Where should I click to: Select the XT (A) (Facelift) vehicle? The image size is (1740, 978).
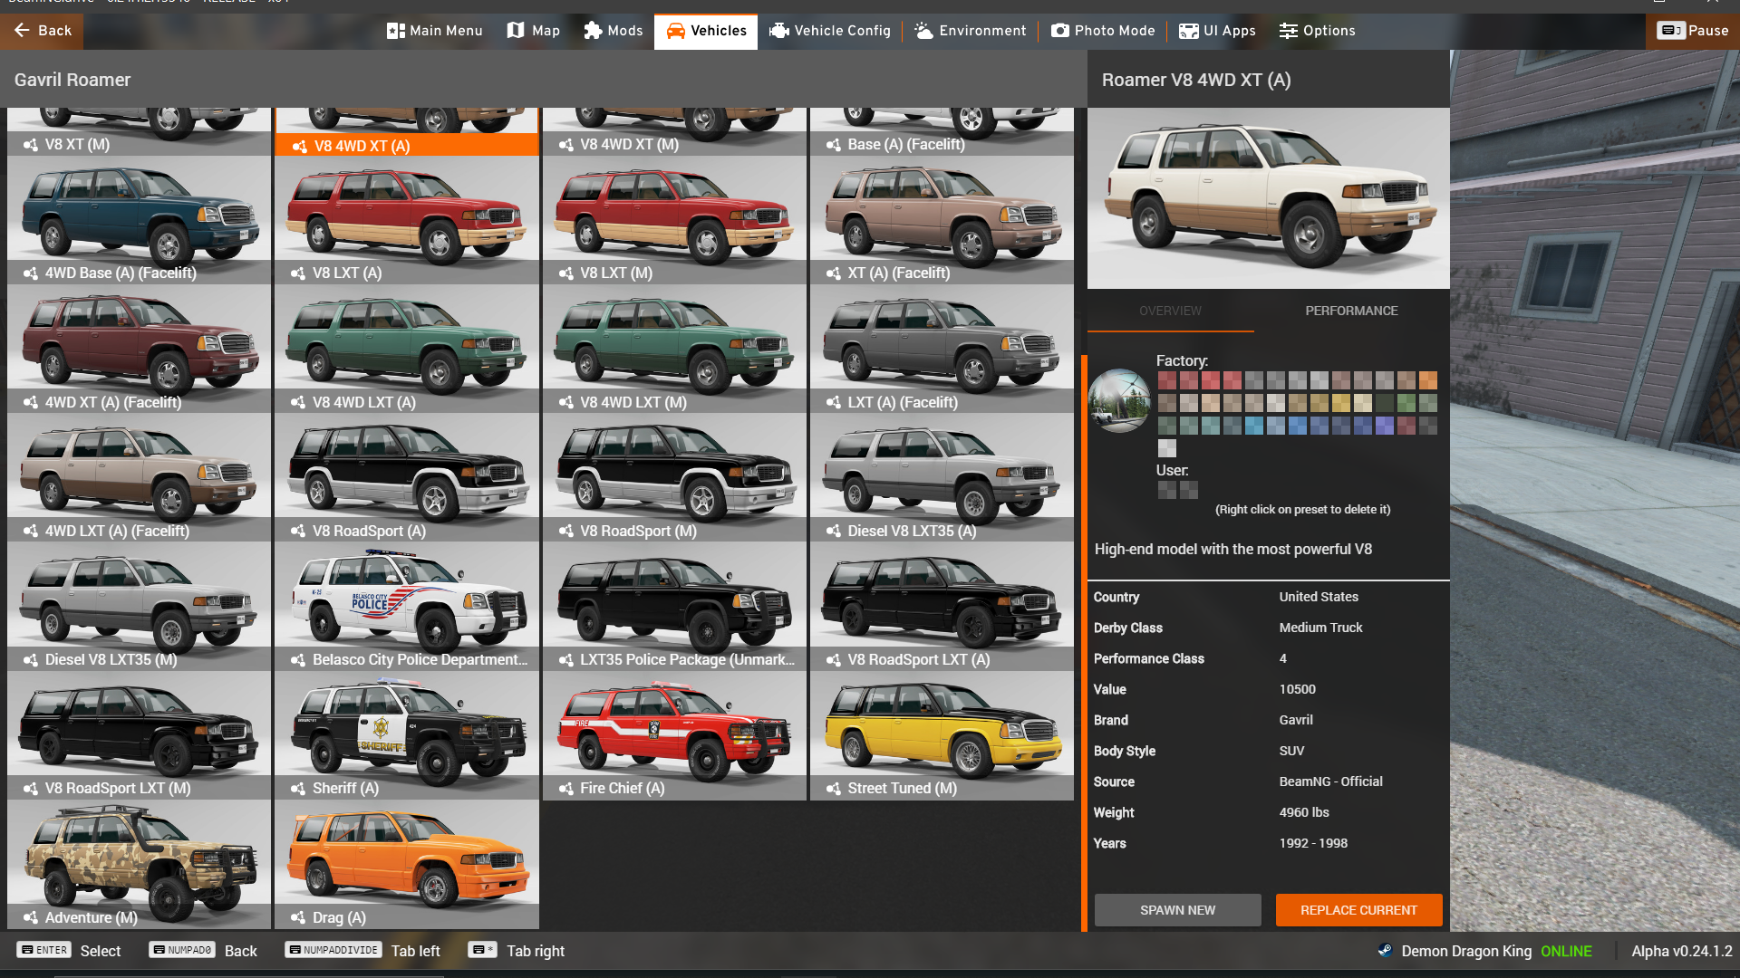click(x=942, y=220)
